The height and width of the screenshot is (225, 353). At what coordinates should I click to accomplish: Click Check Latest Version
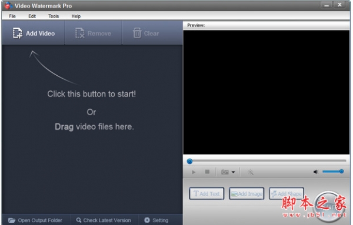coord(104,220)
